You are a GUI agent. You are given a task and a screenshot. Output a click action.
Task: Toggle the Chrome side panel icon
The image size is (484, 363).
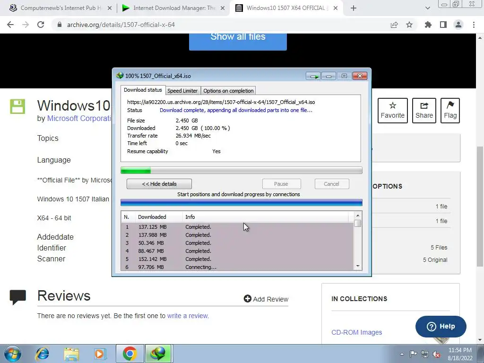(443, 25)
